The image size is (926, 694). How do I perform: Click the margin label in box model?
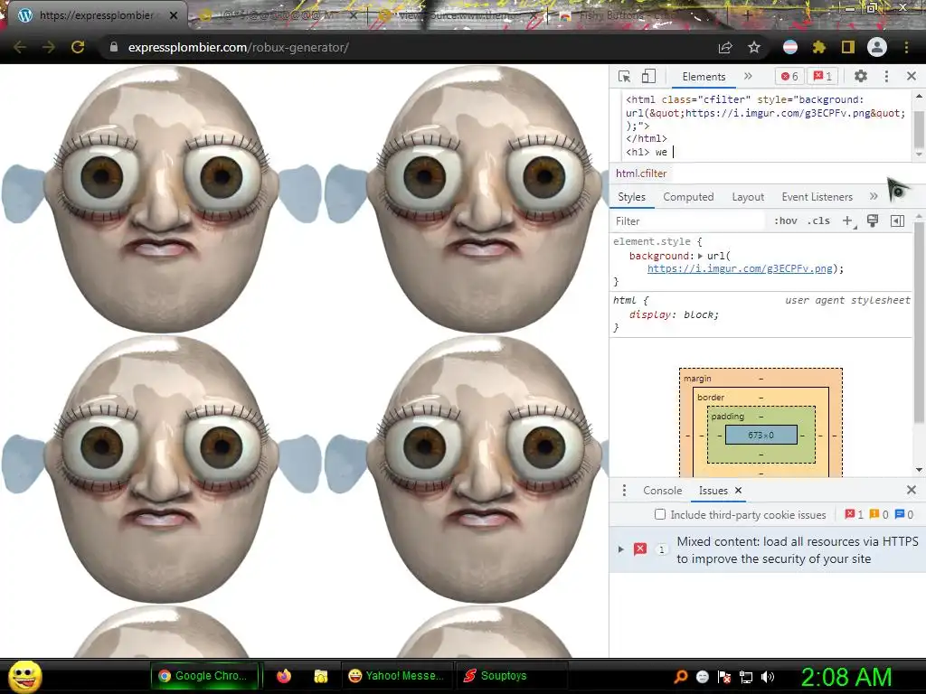coord(697,379)
